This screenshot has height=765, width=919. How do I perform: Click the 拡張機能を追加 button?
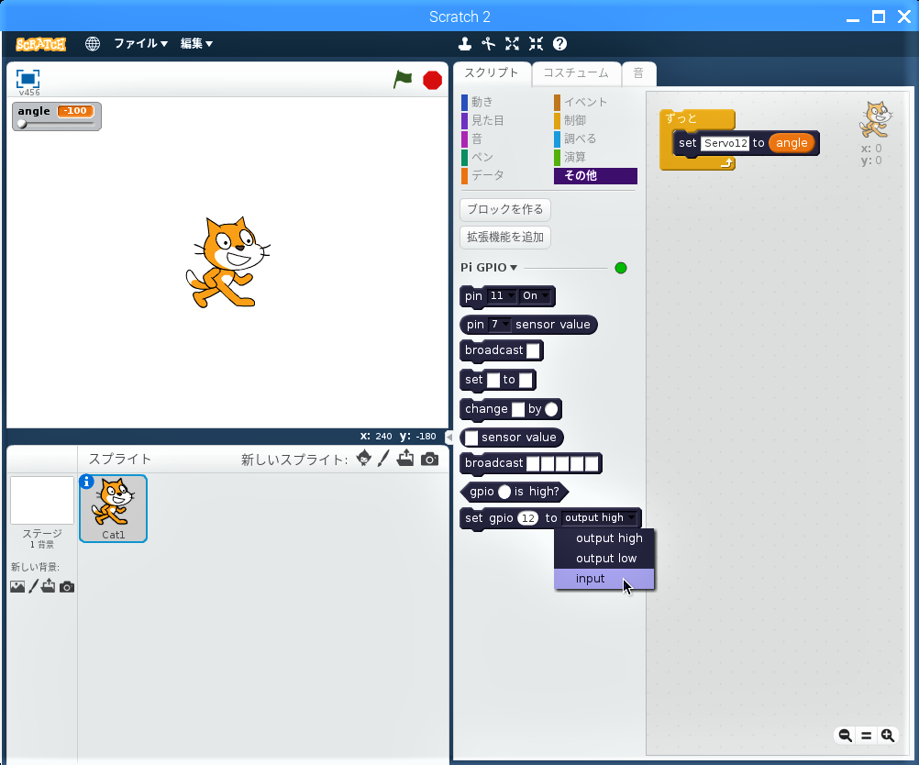pos(504,238)
